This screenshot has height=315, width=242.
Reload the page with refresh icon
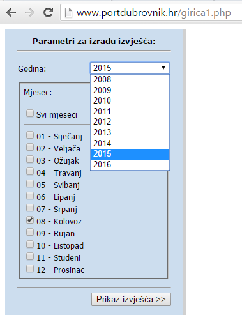[48, 13]
